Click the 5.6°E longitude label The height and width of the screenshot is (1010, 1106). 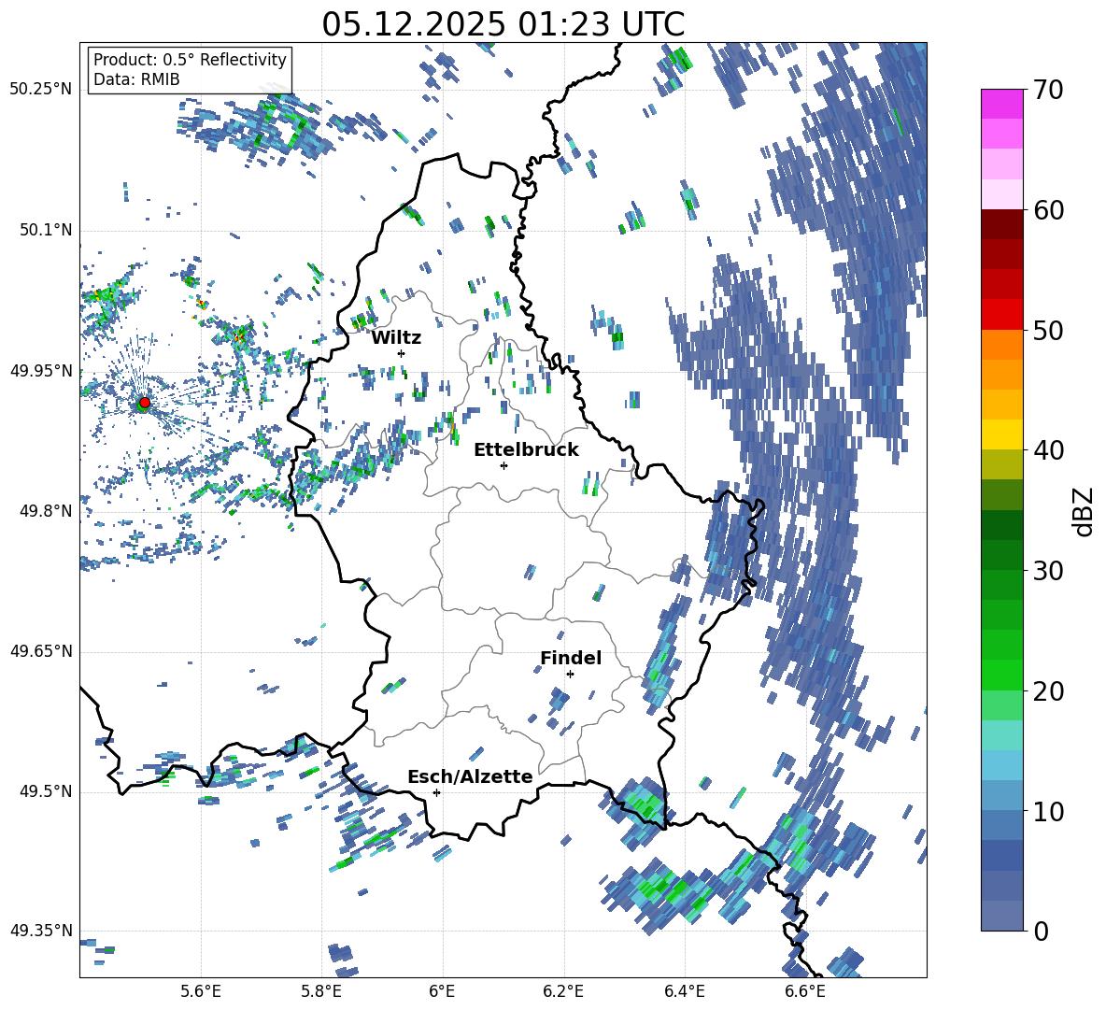[x=201, y=991]
